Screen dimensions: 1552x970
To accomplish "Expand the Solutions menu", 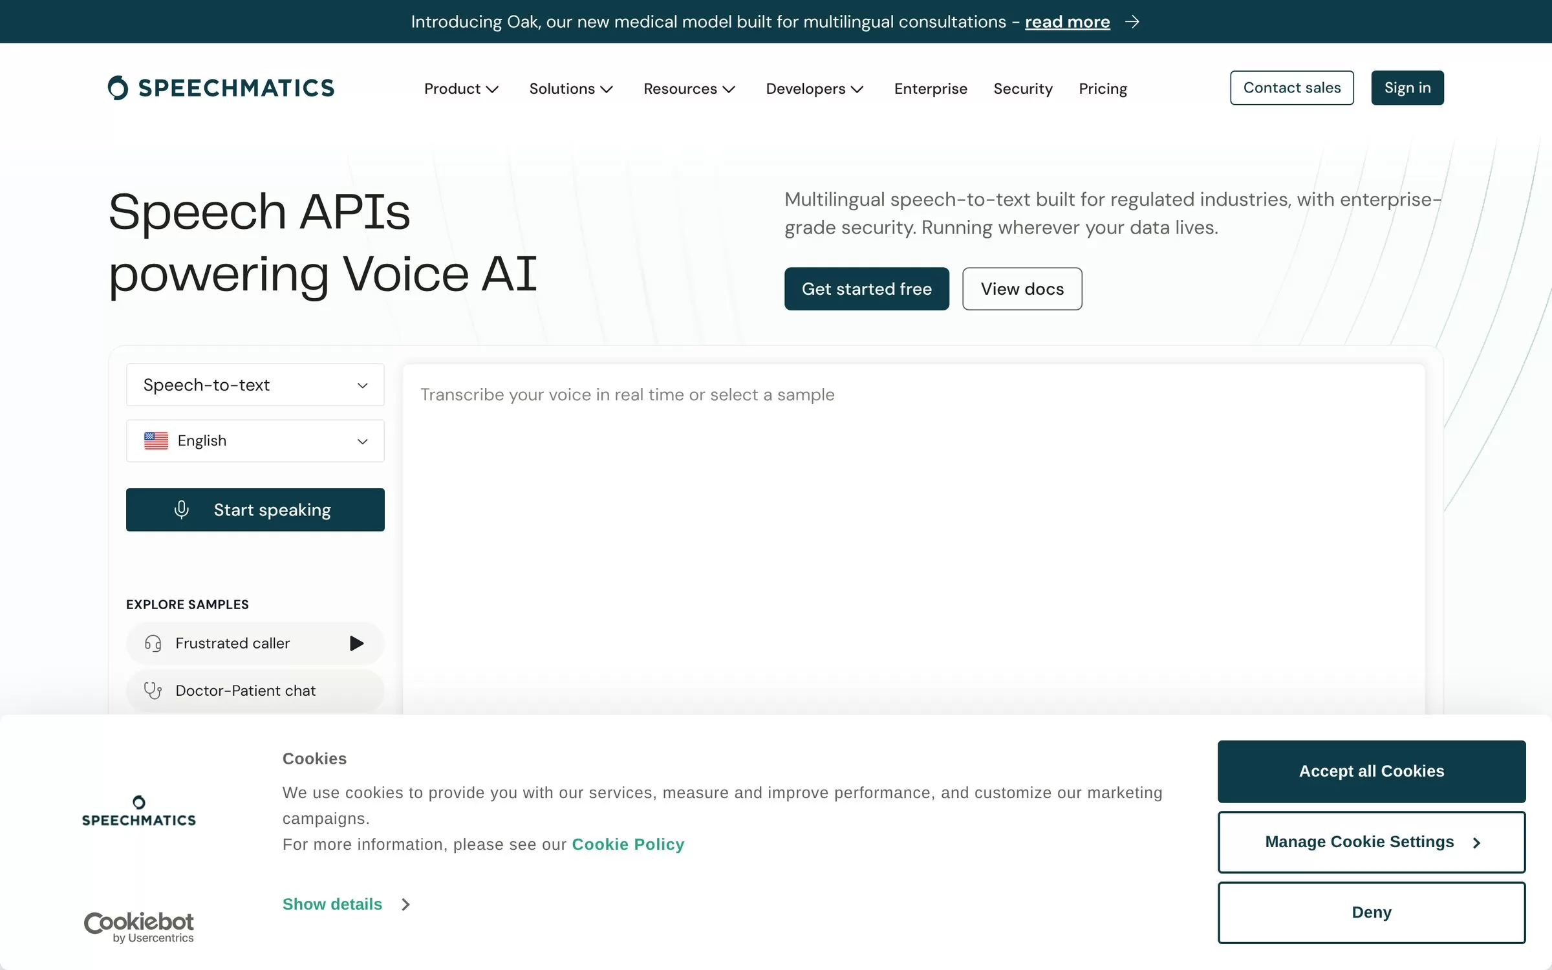I will click(x=571, y=89).
